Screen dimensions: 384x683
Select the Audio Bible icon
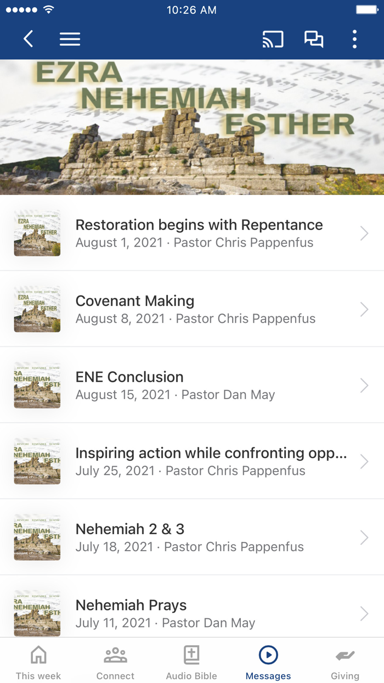pos(191,654)
